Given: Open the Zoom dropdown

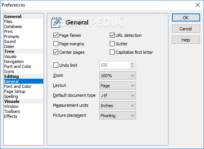Looking at the screenshot, I should (x=117, y=76).
